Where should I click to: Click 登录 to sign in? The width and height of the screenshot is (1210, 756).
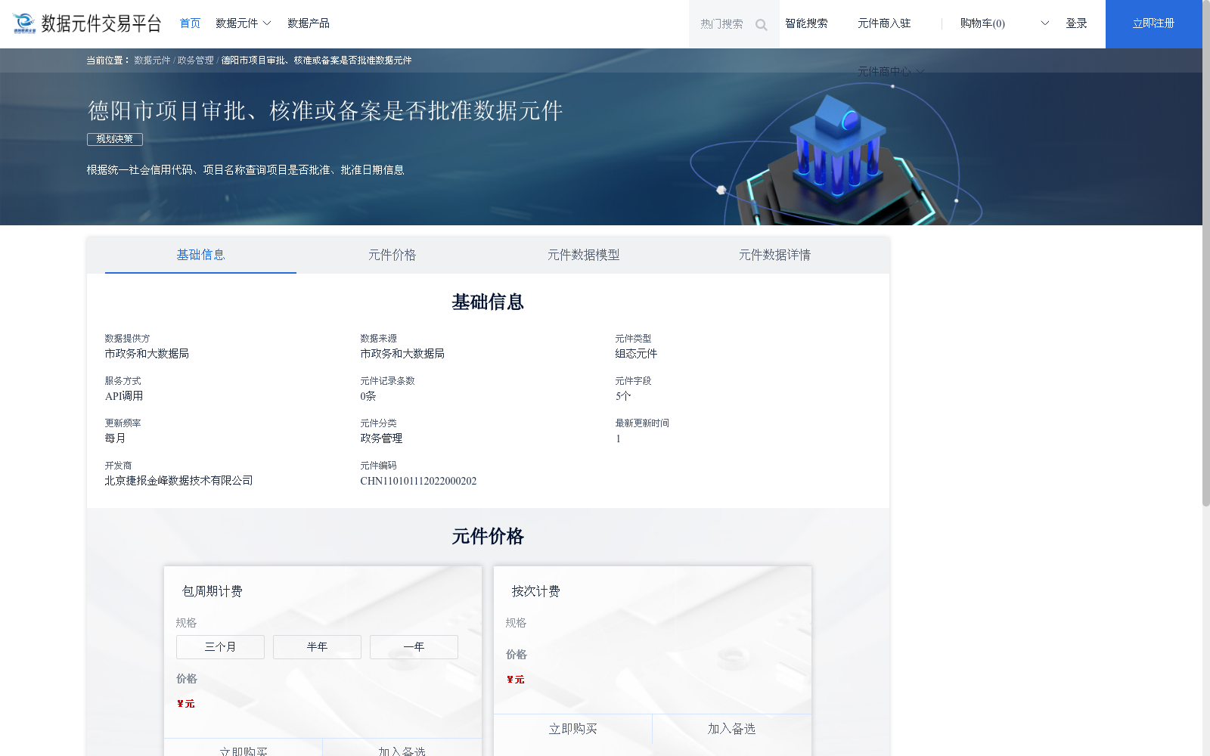[1076, 23]
